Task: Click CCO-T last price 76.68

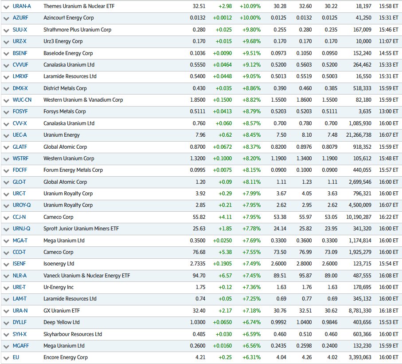Action: tap(199, 252)
